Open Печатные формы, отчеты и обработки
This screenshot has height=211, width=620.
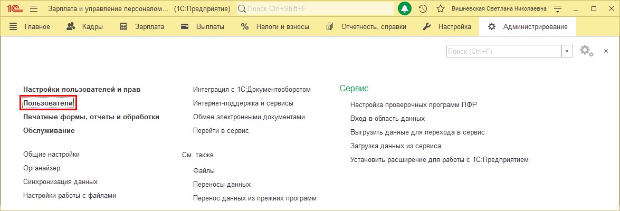pos(91,117)
